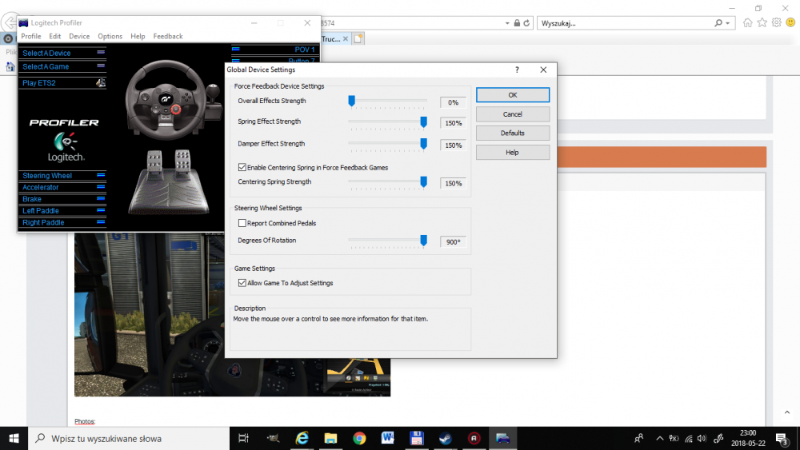Open the Steering Wheel axis menu

click(101, 175)
